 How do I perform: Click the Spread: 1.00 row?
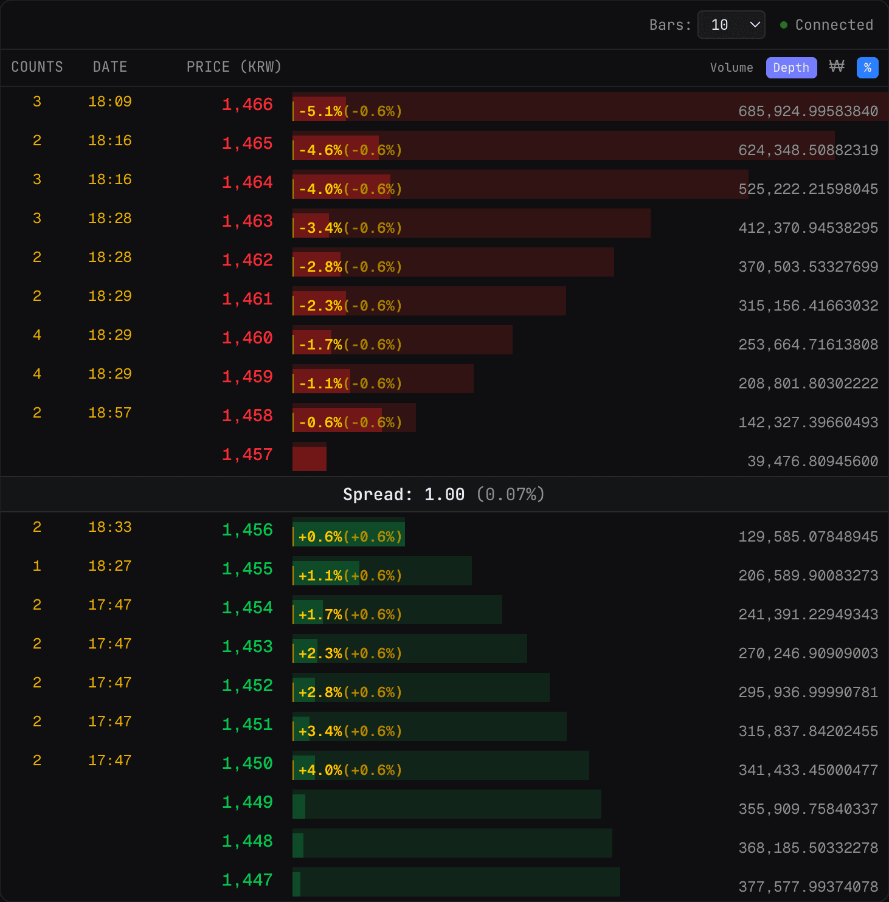[x=444, y=494]
